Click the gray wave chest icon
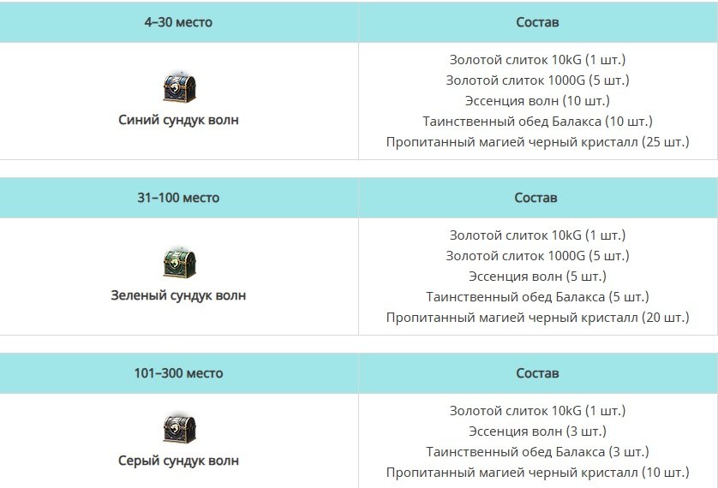The width and height of the screenshot is (718, 488). click(x=180, y=429)
